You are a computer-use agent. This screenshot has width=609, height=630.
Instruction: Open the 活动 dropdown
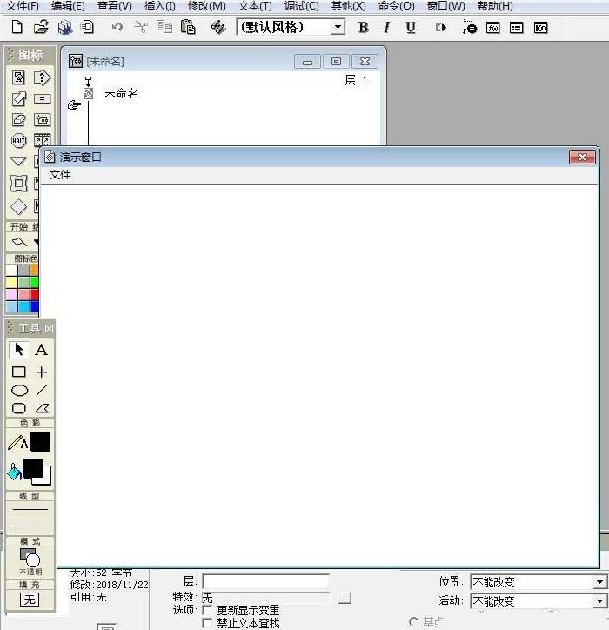click(599, 601)
